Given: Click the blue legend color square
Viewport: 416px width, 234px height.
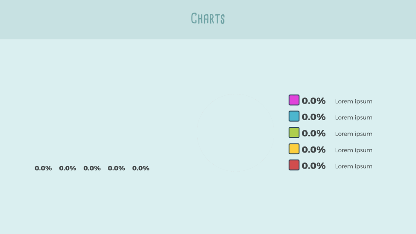Looking at the screenshot, I should coord(294,116).
